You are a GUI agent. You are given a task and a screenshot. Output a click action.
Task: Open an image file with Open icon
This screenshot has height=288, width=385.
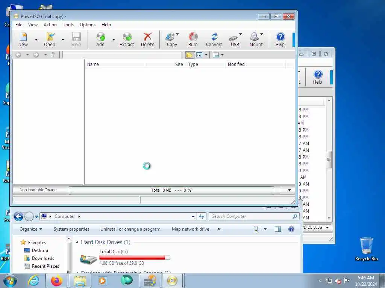pyautogui.click(x=50, y=39)
